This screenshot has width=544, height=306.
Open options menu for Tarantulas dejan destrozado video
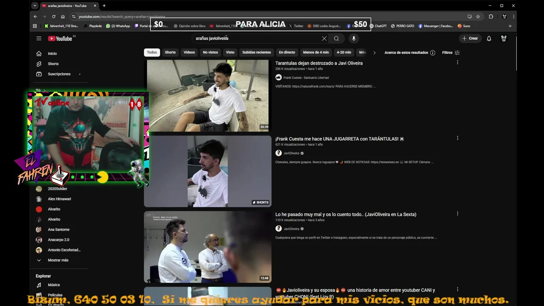pos(457,62)
